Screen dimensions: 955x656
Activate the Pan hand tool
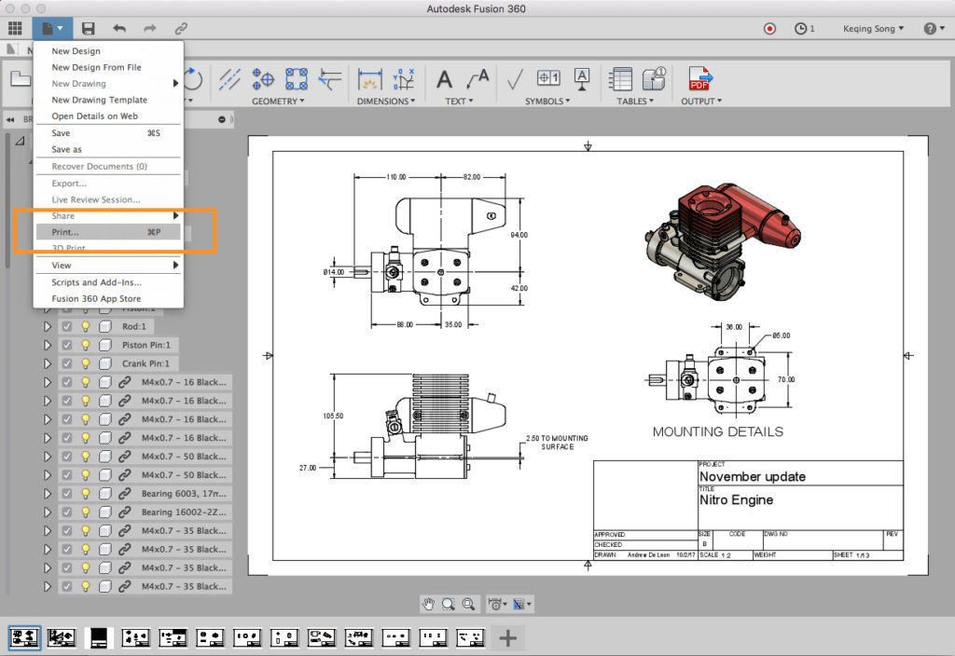point(428,604)
